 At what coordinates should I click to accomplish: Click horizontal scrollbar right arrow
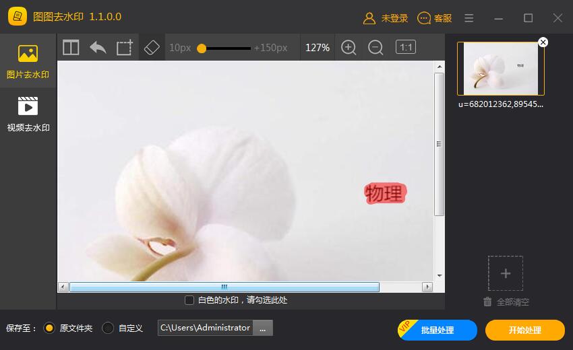[427, 287]
